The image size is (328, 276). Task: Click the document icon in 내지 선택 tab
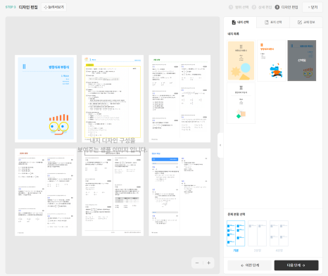[234, 23]
